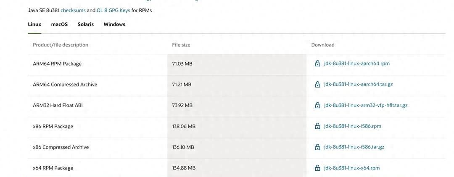Download jdk-8u381-linux-i586.tar.gz archive
The height and width of the screenshot is (177, 454).
[x=354, y=147]
